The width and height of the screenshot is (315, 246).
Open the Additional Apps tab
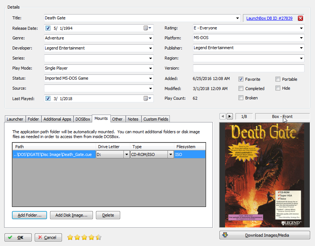[57, 119]
